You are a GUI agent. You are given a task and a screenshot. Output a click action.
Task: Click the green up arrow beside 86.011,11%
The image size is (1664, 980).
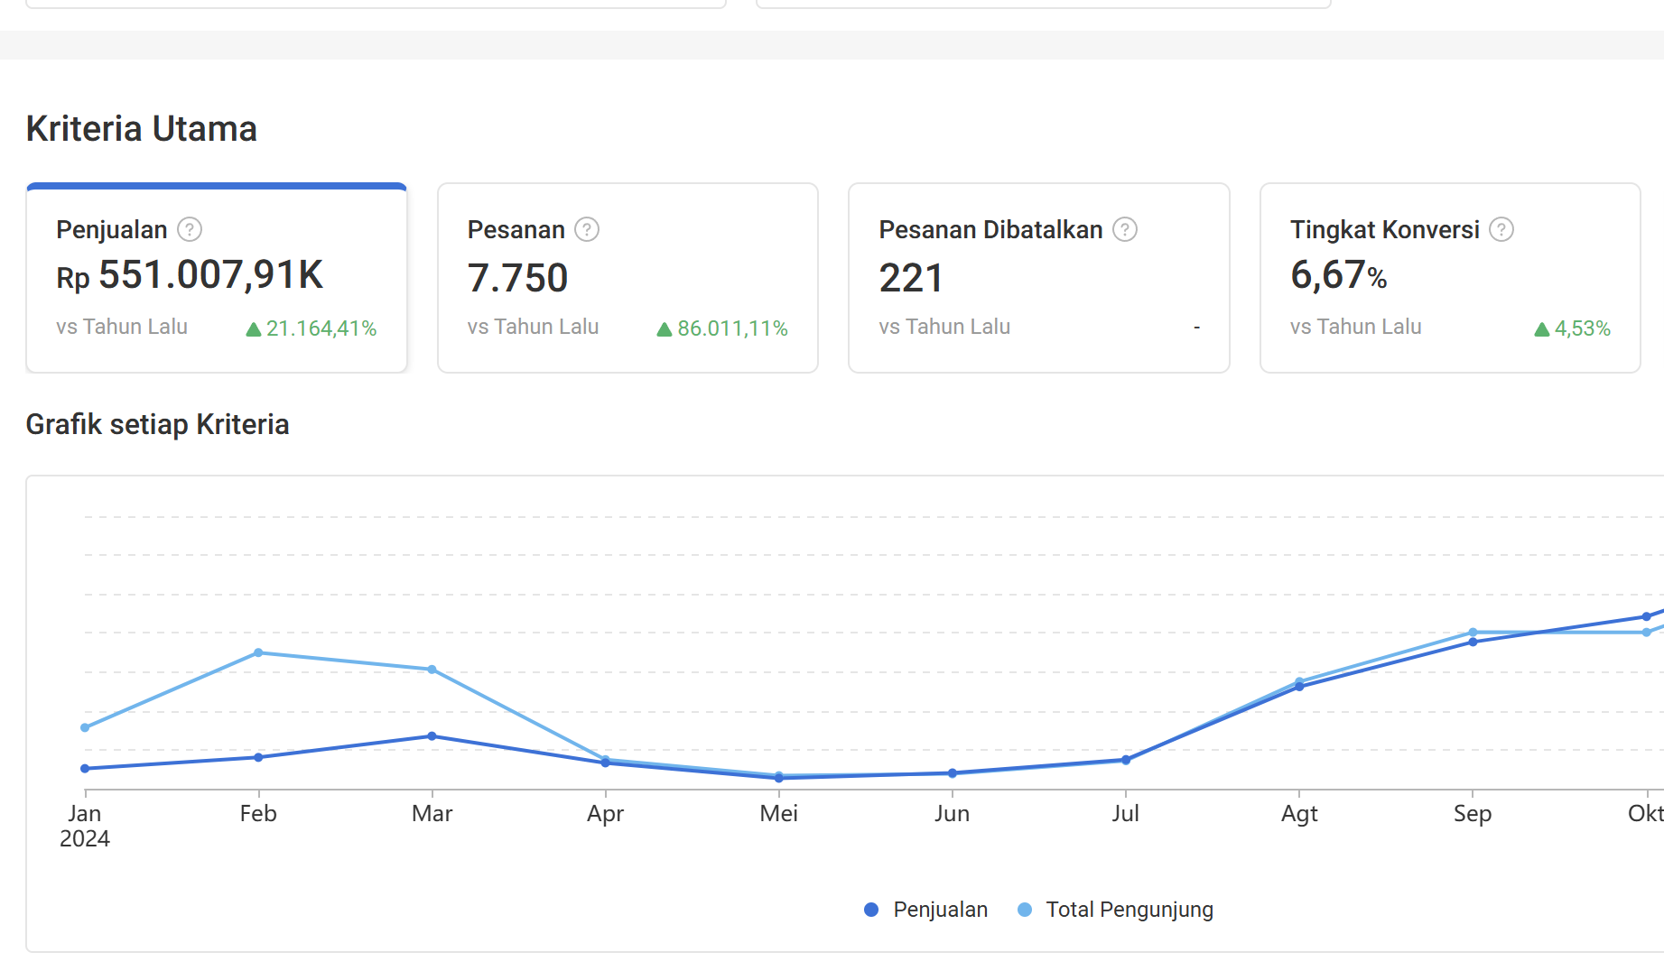coord(665,329)
